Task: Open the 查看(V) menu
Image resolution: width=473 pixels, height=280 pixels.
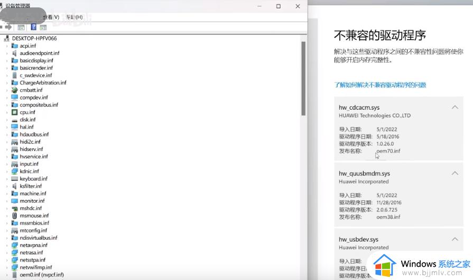Action: click(x=51, y=17)
